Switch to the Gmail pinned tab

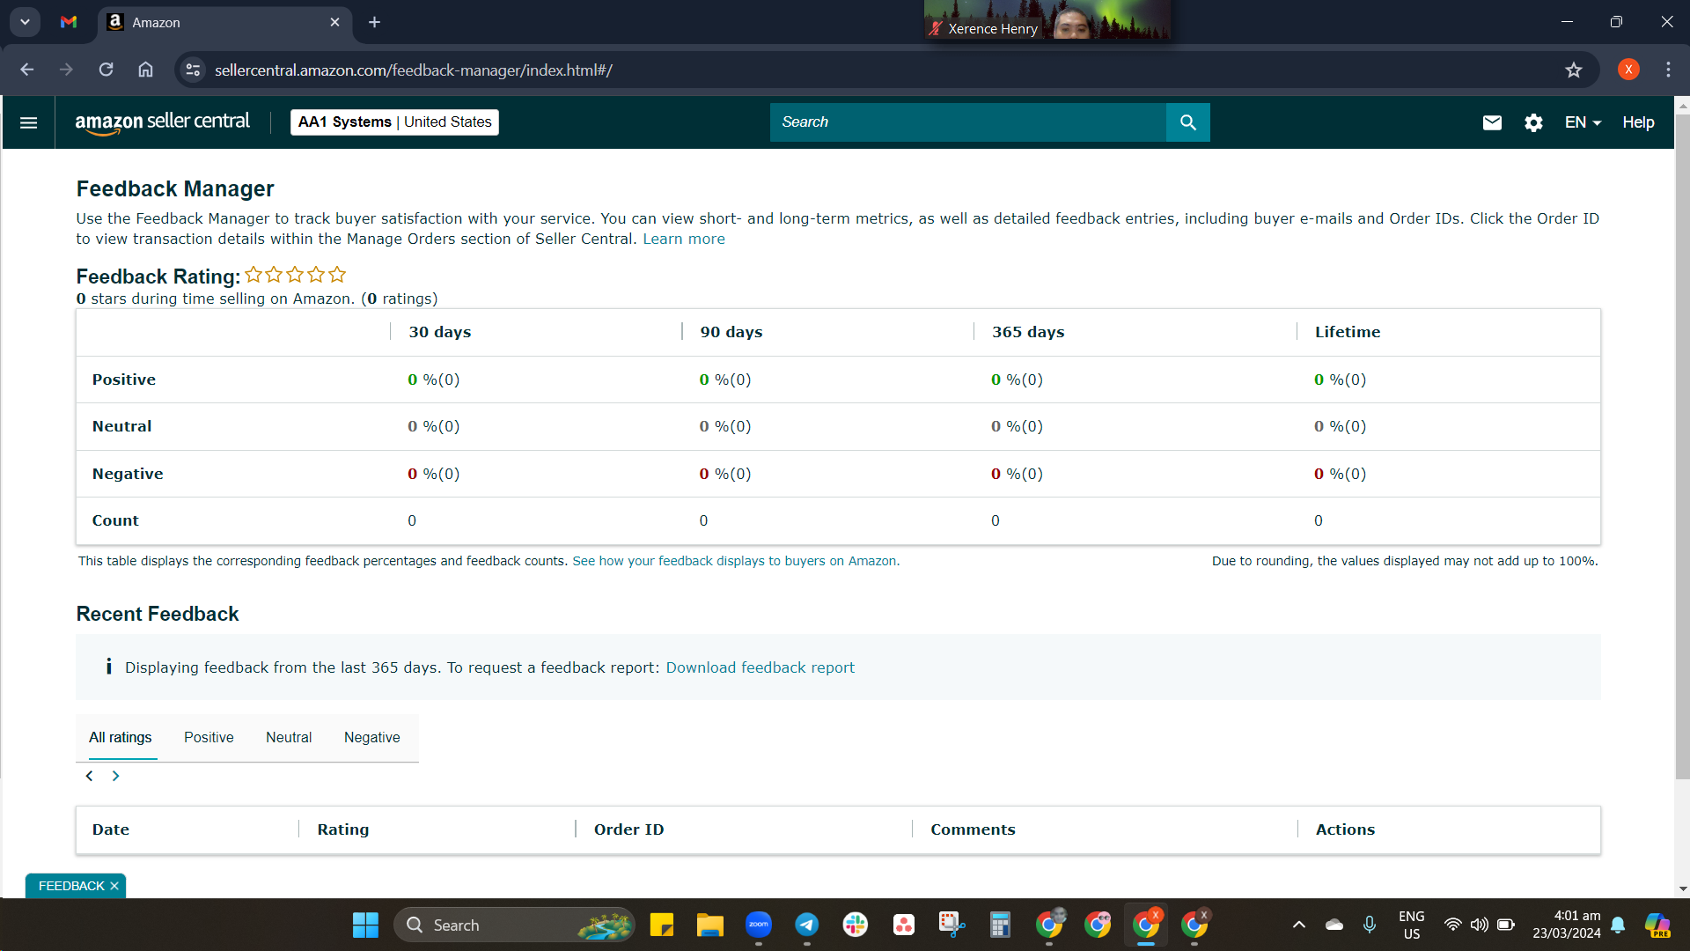pyautogui.click(x=69, y=22)
